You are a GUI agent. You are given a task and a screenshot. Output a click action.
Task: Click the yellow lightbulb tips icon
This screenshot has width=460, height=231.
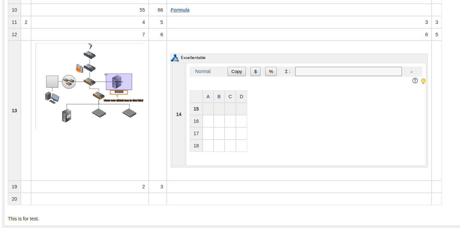point(423,81)
